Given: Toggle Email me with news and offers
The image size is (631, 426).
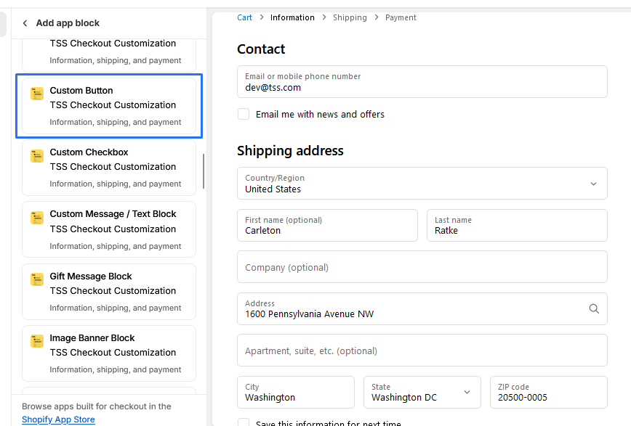Looking at the screenshot, I should [x=244, y=114].
